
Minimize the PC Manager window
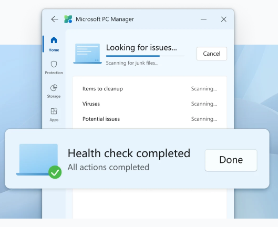[x=203, y=19]
